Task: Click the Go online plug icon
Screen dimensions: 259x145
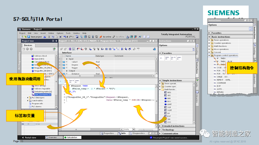Action: click(x=101, y=37)
